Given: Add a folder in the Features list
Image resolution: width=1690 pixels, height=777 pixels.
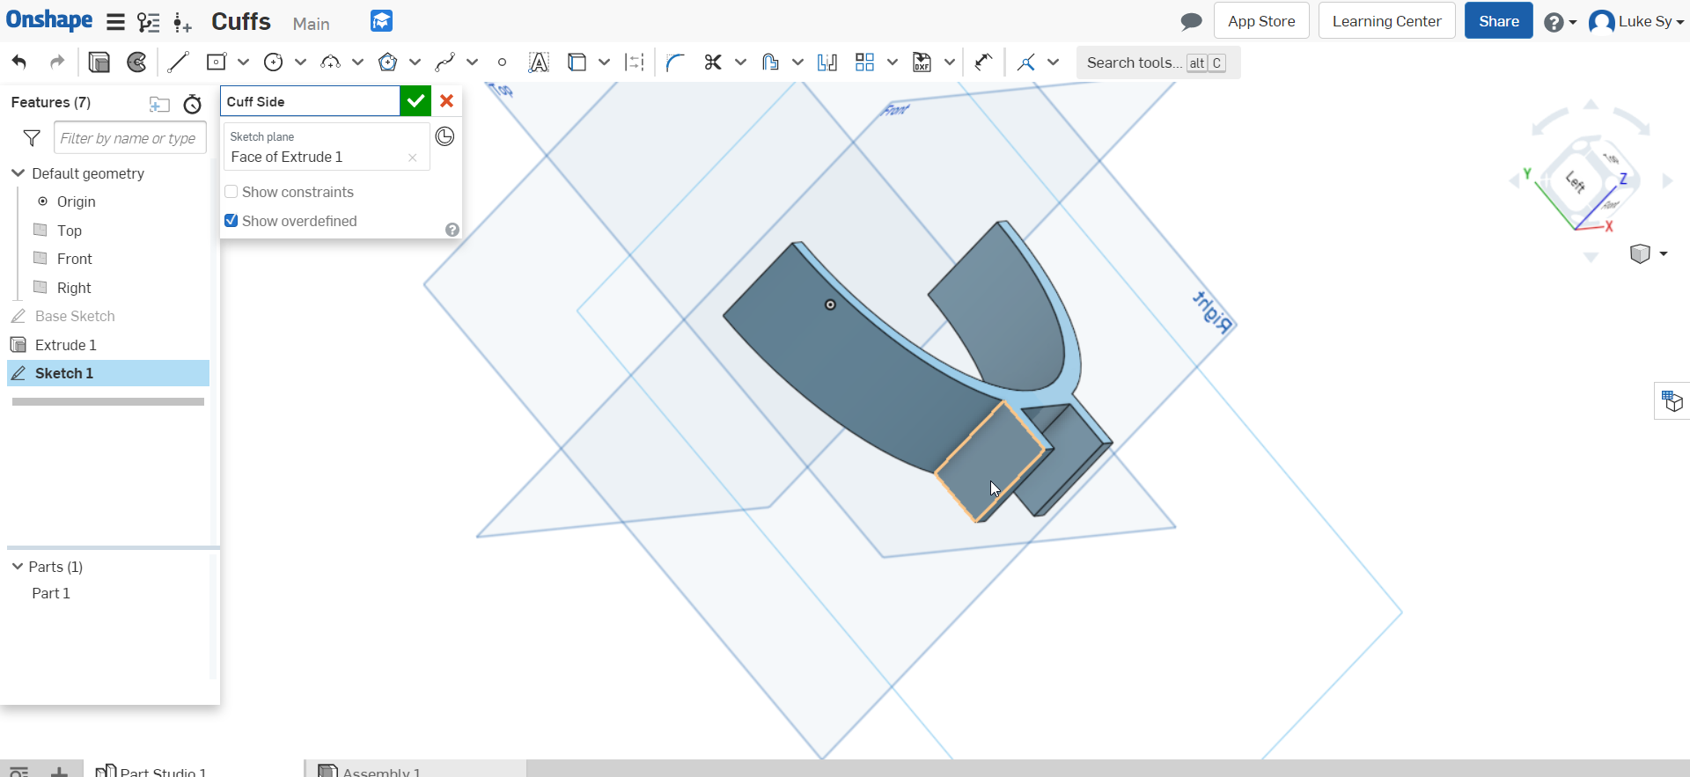Looking at the screenshot, I should 159,104.
